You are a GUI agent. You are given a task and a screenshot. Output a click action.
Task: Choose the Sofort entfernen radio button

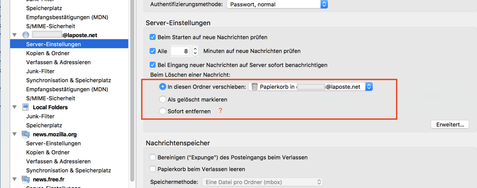(163, 111)
